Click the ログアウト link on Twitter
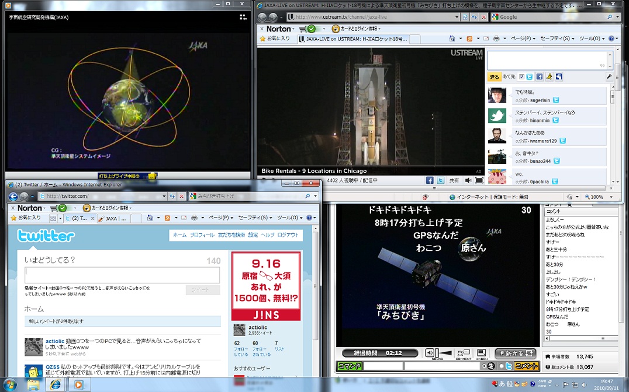629x392 pixels. (288, 235)
